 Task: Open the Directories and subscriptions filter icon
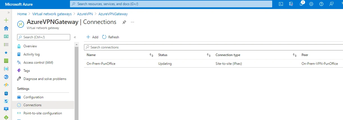(x=291, y=4)
